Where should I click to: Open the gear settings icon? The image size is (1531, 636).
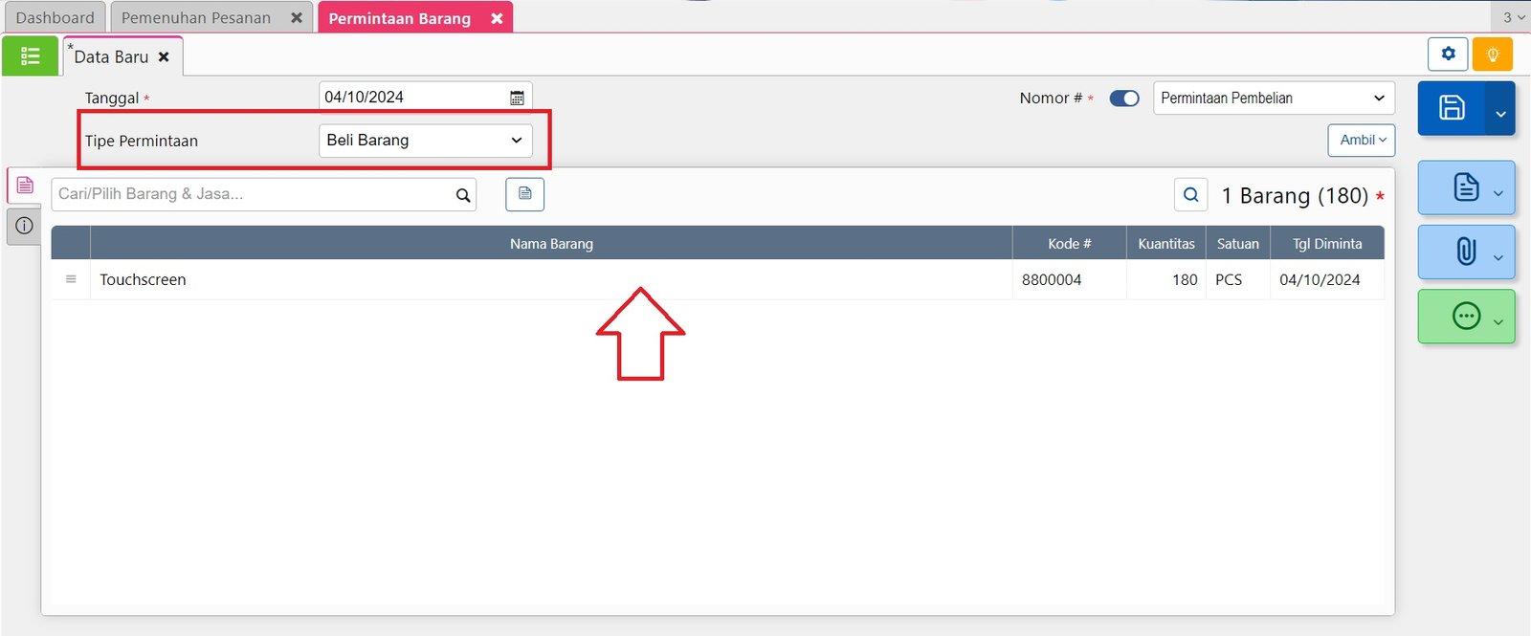coord(1448,55)
